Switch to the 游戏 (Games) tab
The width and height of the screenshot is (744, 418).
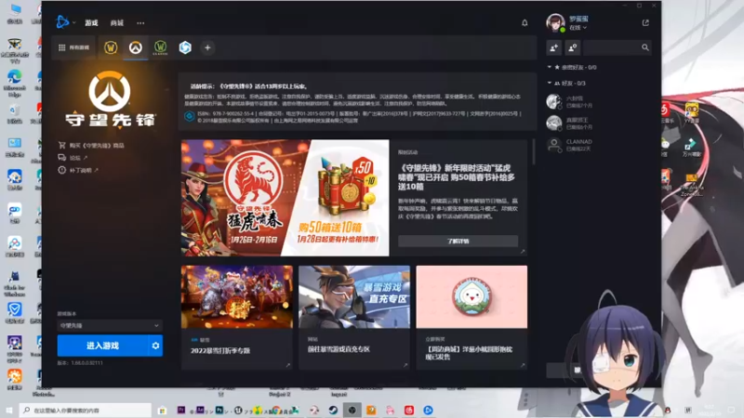(91, 22)
